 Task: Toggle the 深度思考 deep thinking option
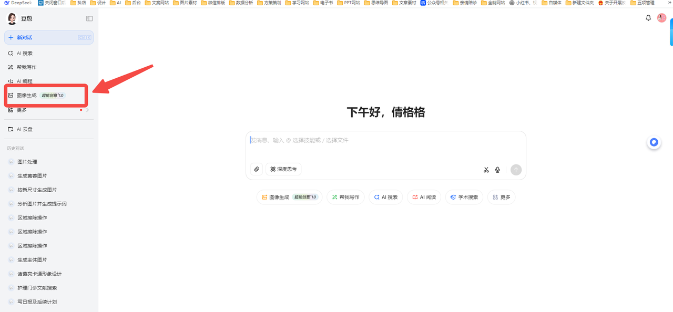click(283, 169)
